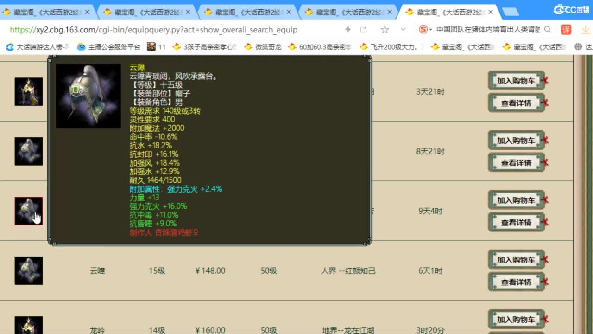
Task: Click the item name 云障 in ¥148.00 row
Action: 97,270
